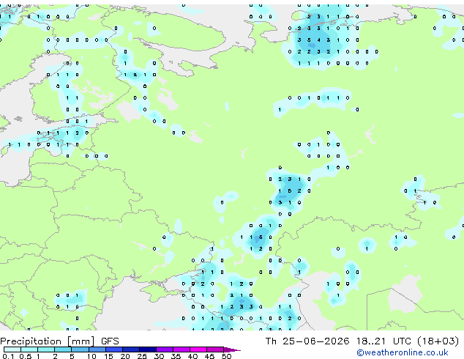Click the '50' legend scale label

tap(226, 356)
